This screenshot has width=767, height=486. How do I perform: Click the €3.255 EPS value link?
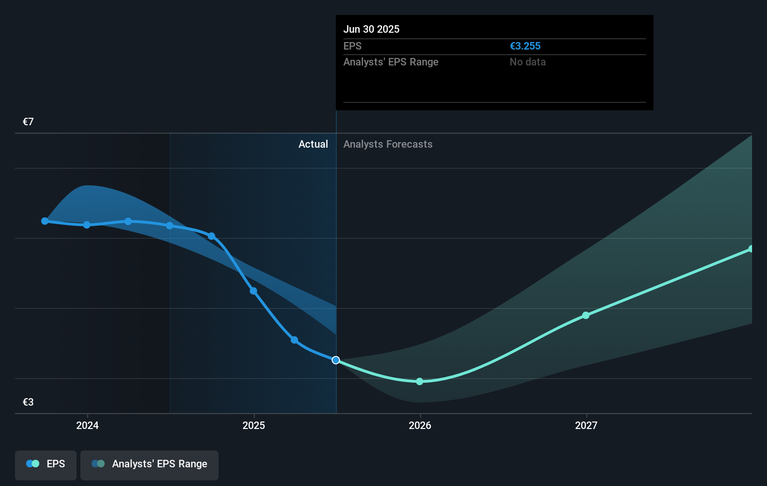click(525, 46)
